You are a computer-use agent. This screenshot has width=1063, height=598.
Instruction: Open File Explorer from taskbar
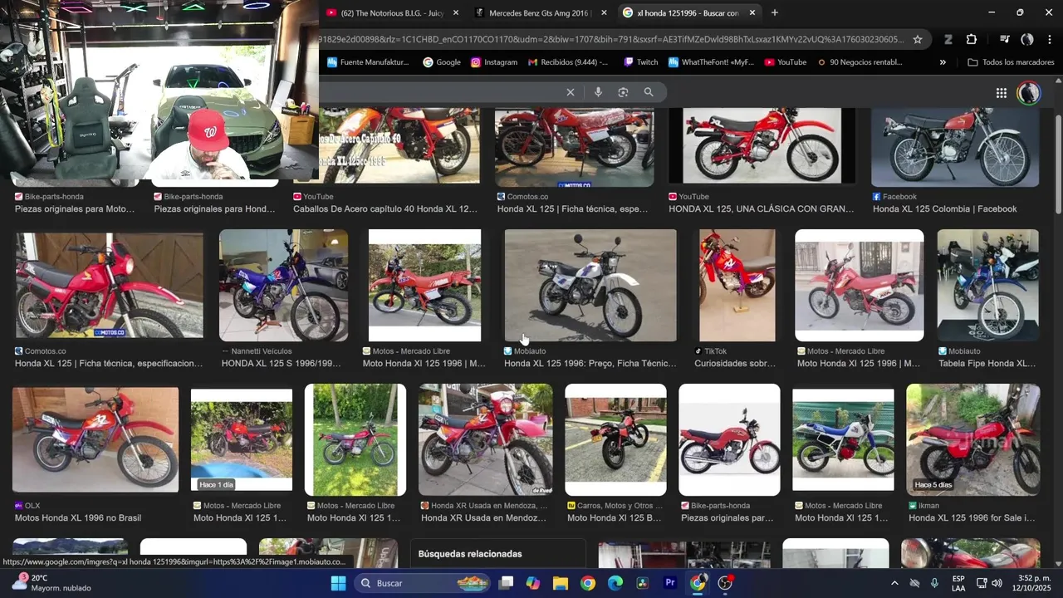(560, 583)
